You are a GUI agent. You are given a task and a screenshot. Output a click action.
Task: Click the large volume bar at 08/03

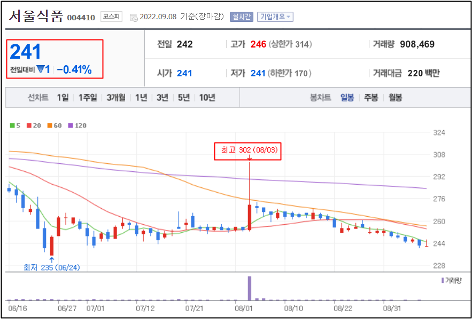pyautogui.click(x=250, y=288)
